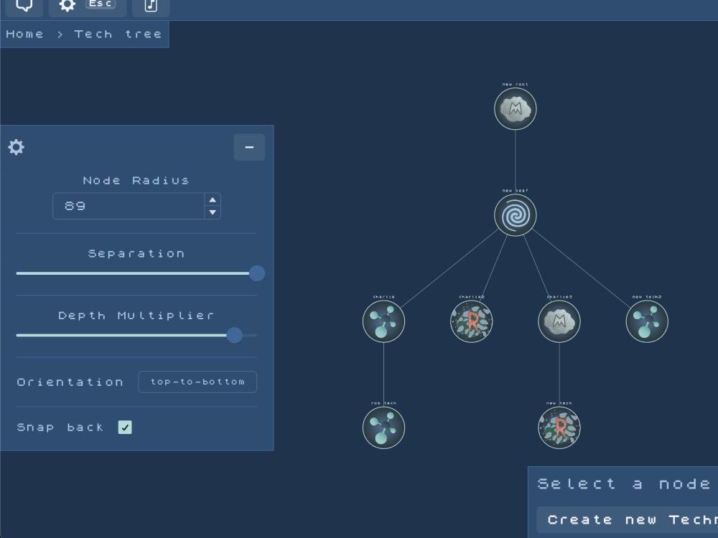Select the 'charlie' molecule node
The width and height of the screenshot is (718, 538).
tap(383, 321)
